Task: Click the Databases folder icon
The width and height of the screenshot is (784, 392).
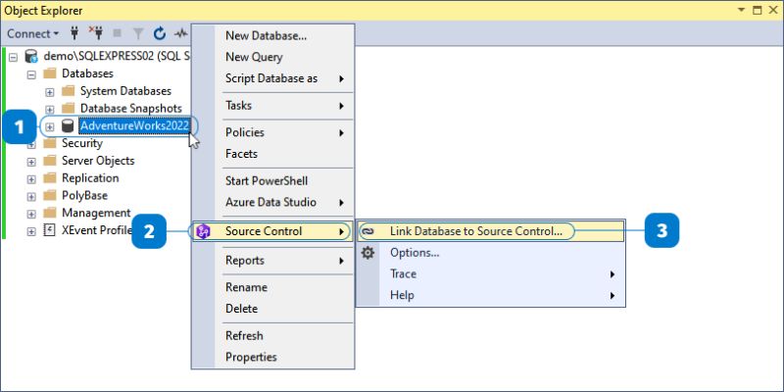Action: click(x=50, y=73)
